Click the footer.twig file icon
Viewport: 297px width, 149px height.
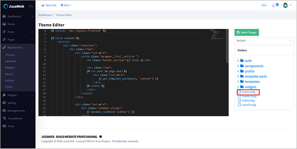(240, 92)
